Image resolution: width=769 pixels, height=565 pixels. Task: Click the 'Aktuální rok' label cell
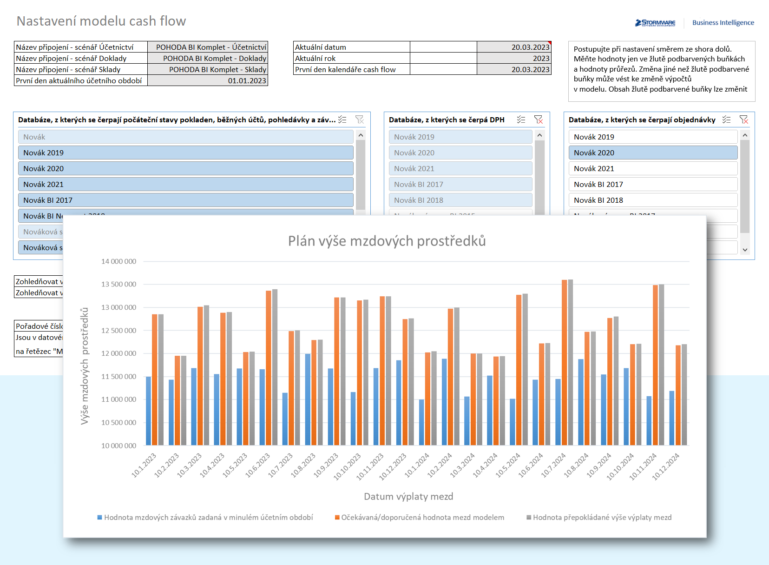click(x=352, y=58)
